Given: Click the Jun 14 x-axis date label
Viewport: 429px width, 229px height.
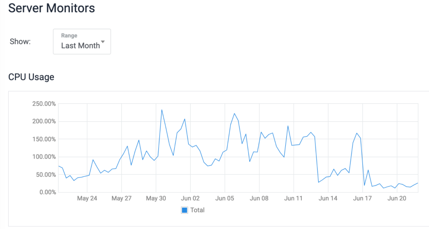Looking at the screenshot, I should [x=328, y=198].
